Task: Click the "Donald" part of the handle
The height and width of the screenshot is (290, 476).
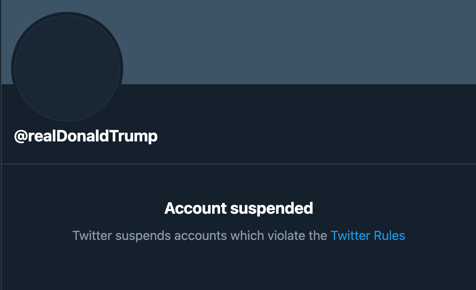Action: click(x=82, y=136)
